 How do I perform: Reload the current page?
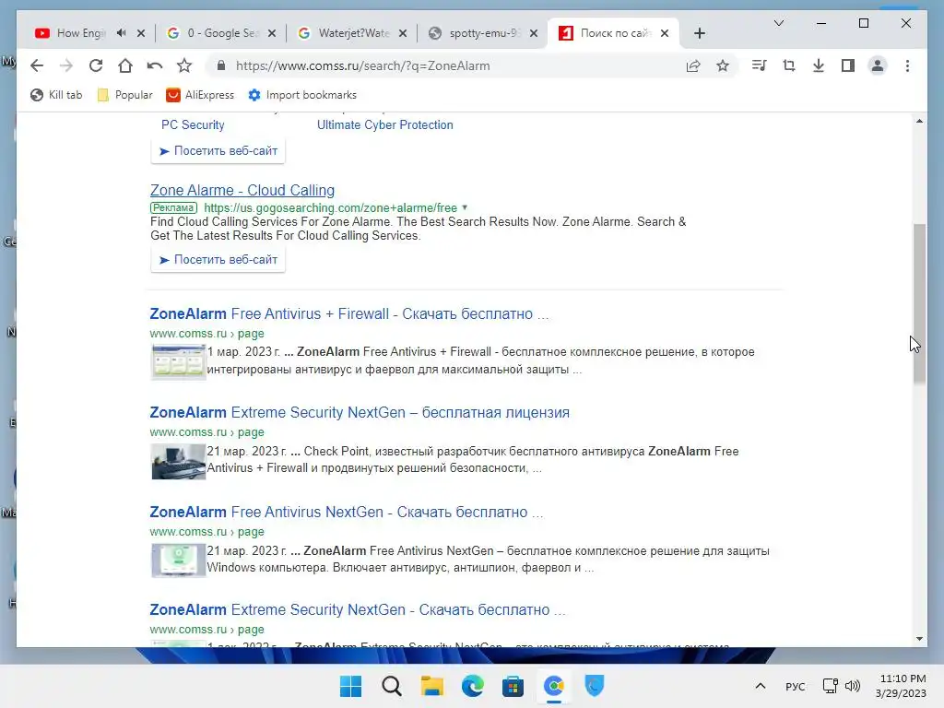(96, 65)
